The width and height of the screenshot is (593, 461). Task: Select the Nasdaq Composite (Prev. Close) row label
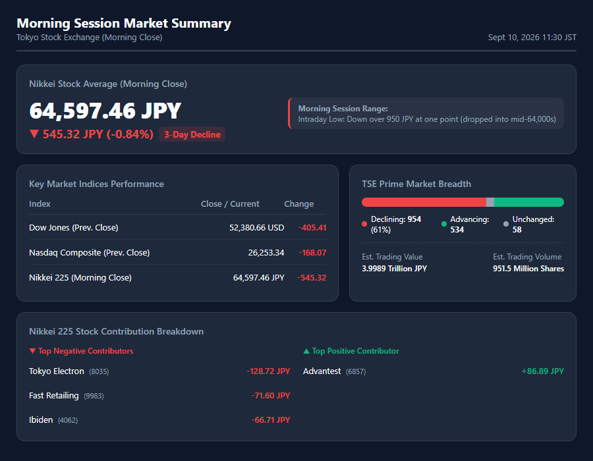(x=89, y=252)
